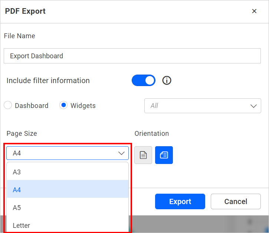Select portrait orientation icon

(143, 155)
